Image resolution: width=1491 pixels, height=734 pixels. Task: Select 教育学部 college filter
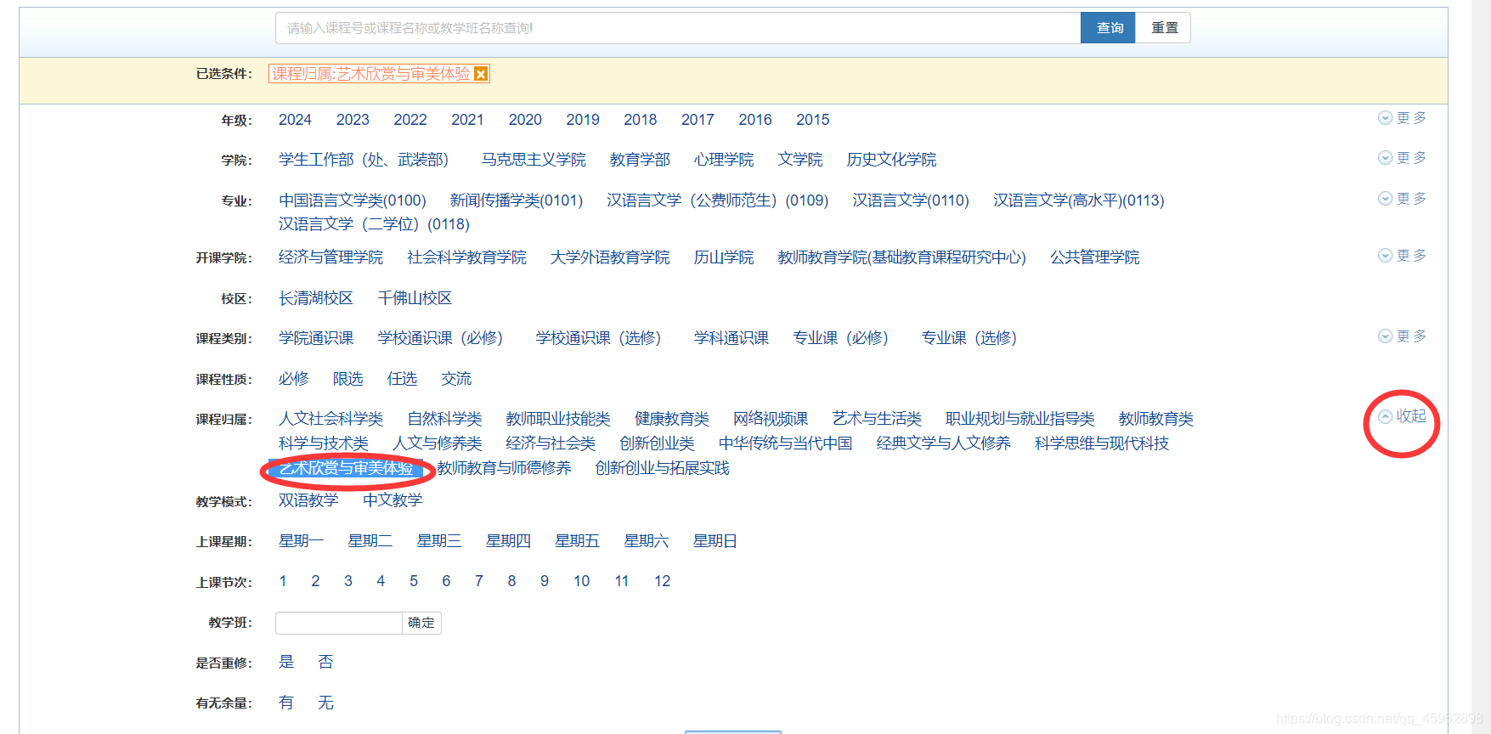point(640,160)
